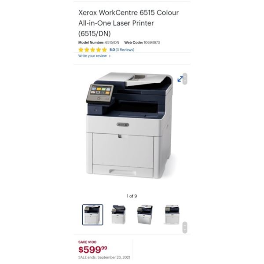Image resolution: width=264 pixels, height=264 pixels.
Task: Click the chevron beside Write your review
Action: pos(110,56)
